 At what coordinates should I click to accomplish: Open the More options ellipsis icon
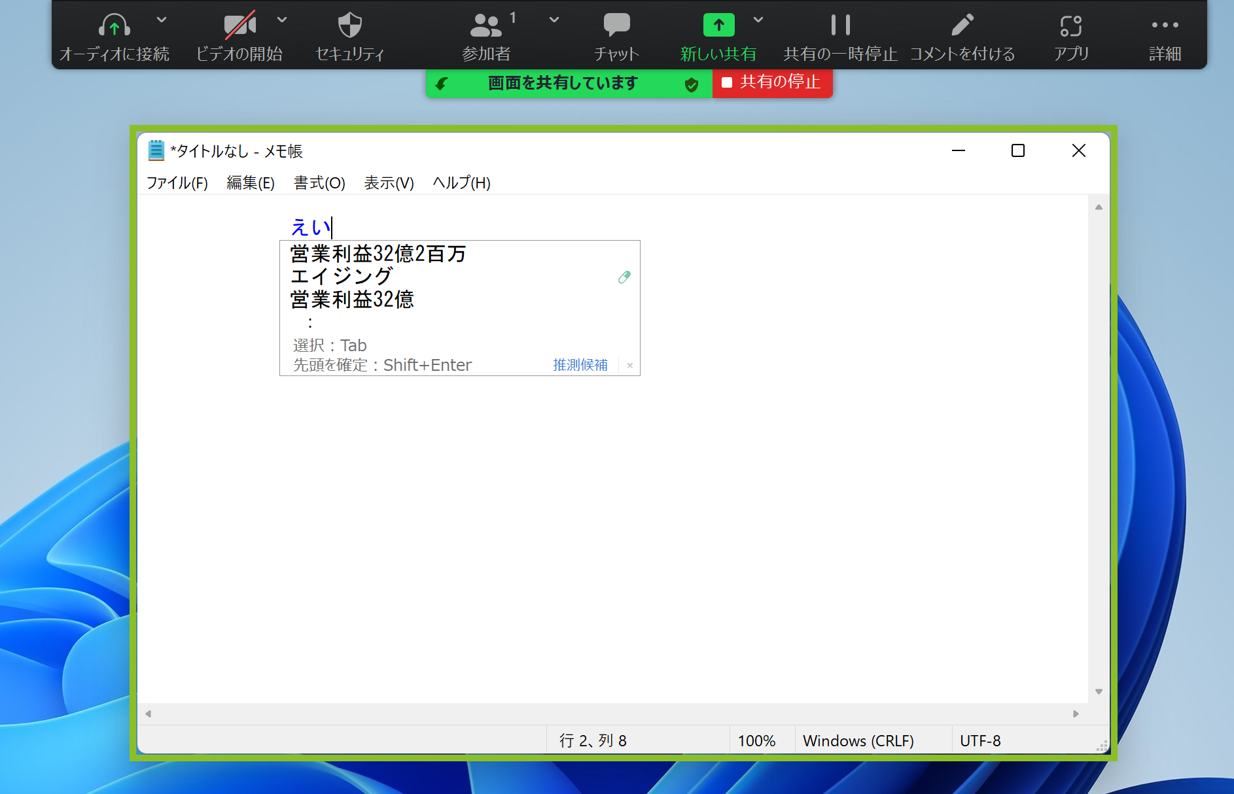(x=1165, y=26)
